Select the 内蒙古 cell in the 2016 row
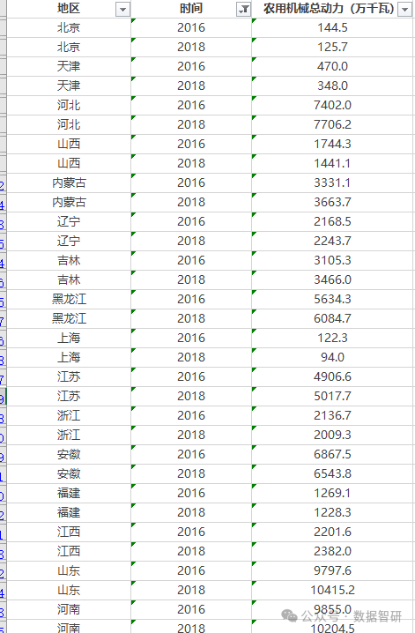 (69, 182)
